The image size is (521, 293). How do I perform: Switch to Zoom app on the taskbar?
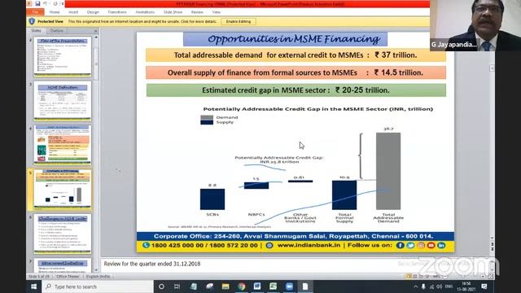coord(290,286)
